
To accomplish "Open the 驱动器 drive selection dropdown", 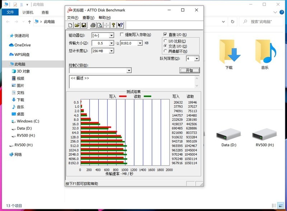I will 111,36.
